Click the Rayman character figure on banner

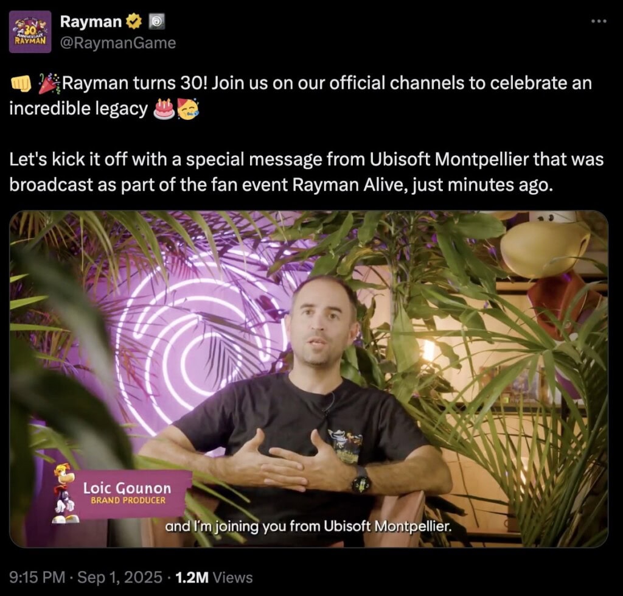[x=64, y=493]
